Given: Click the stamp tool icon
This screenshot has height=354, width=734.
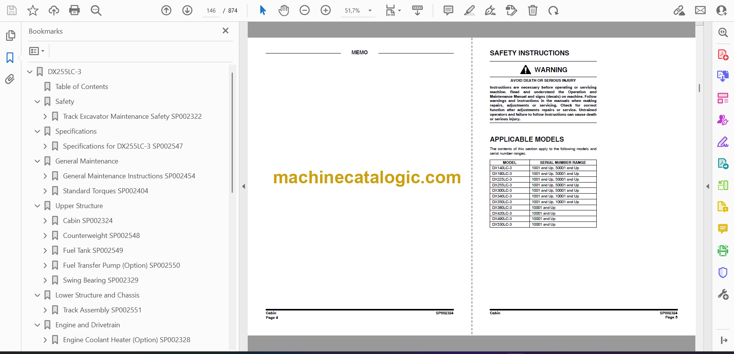Looking at the screenshot, I should (x=511, y=10).
